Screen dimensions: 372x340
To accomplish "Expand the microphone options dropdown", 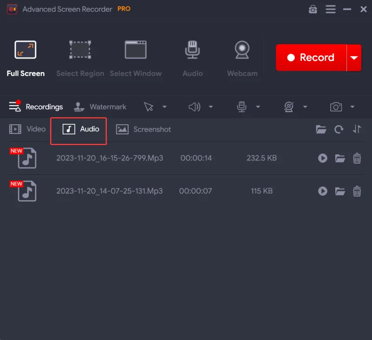I will tap(258, 107).
